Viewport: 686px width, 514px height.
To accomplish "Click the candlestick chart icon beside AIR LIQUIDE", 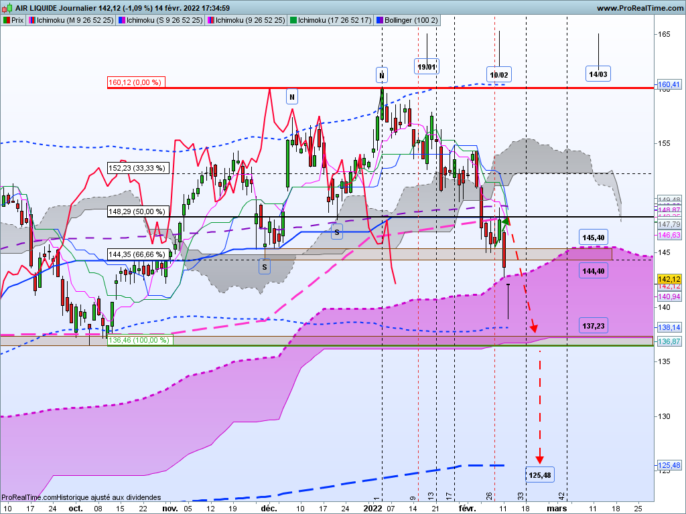I will tap(7, 8).
